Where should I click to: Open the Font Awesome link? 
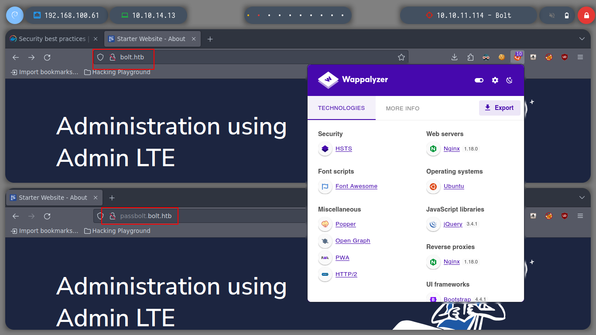click(x=356, y=186)
